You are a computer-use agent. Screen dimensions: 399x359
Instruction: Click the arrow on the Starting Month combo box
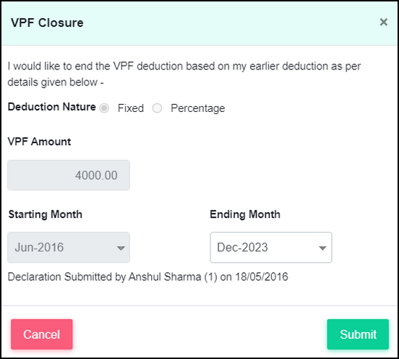[121, 248]
